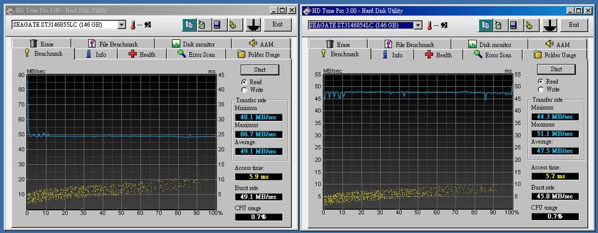Viewport: 598px width, 233px height.
Task: Switch to Health tab in left window
Action: pyautogui.click(x=142, y=54)
